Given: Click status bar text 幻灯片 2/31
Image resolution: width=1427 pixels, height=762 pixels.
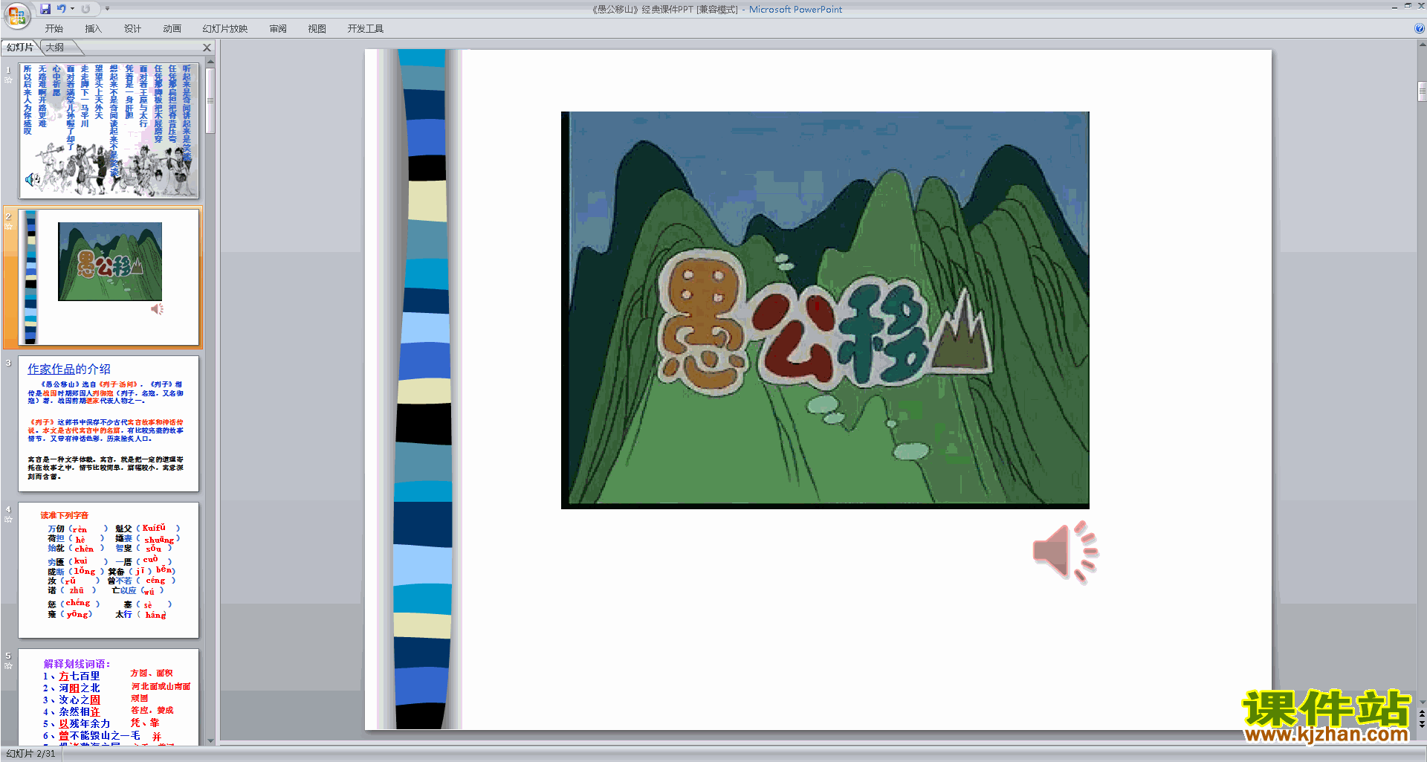Looking at the screenshot, I should (31, 754).
